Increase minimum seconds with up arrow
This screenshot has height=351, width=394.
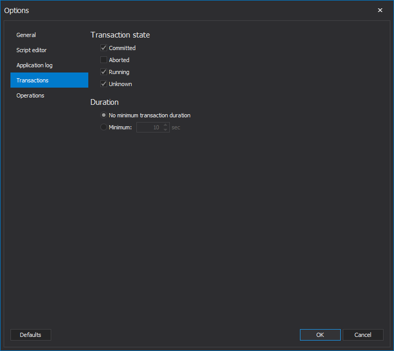click(165, 125)
